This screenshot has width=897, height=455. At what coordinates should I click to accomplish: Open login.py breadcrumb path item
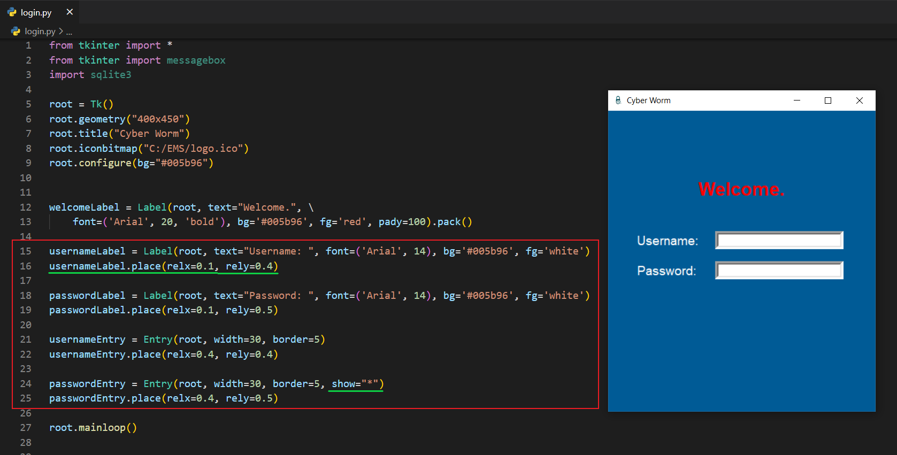(x=40, y=32)
